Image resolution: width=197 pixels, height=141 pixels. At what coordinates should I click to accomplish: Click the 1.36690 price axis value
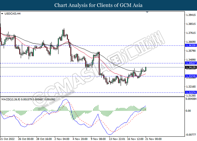coord(191,42)
